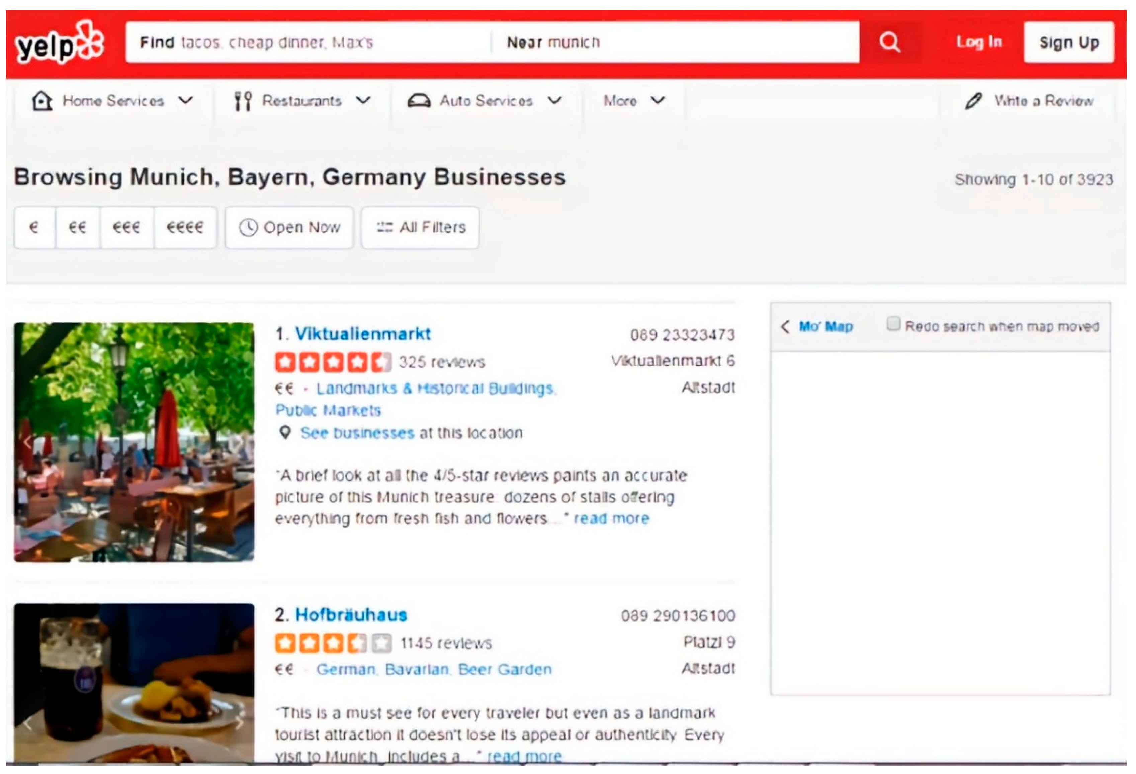Click the Bavarian category link

click(417, 669)
